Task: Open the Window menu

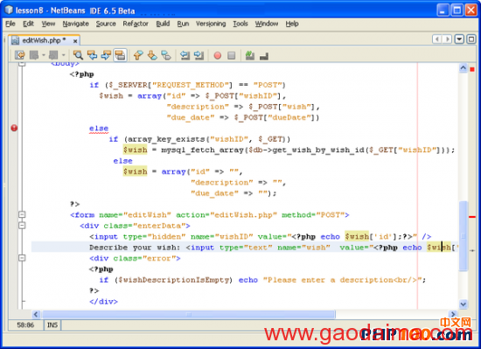Action: [x=267, y=24]
